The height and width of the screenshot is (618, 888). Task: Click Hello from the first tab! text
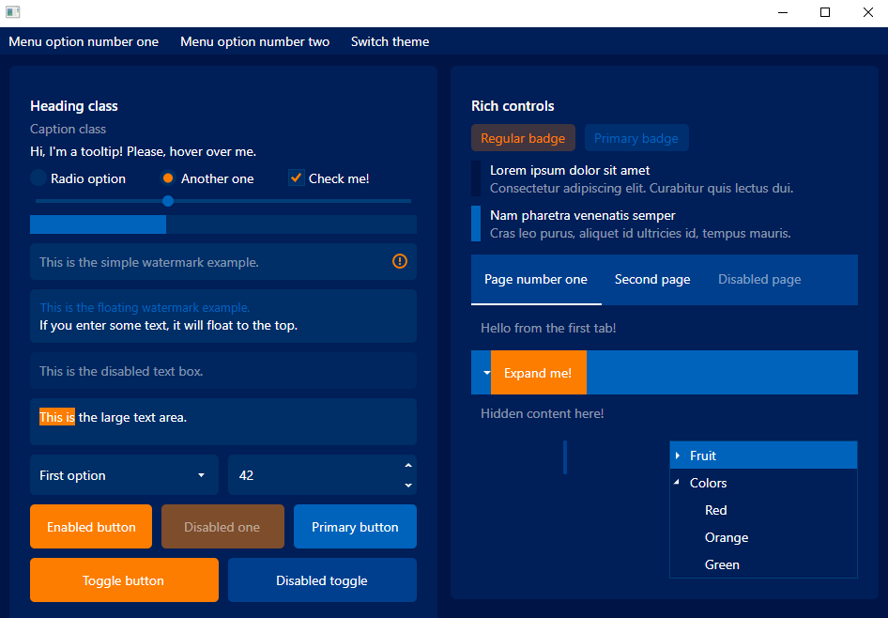coord(548,328)
